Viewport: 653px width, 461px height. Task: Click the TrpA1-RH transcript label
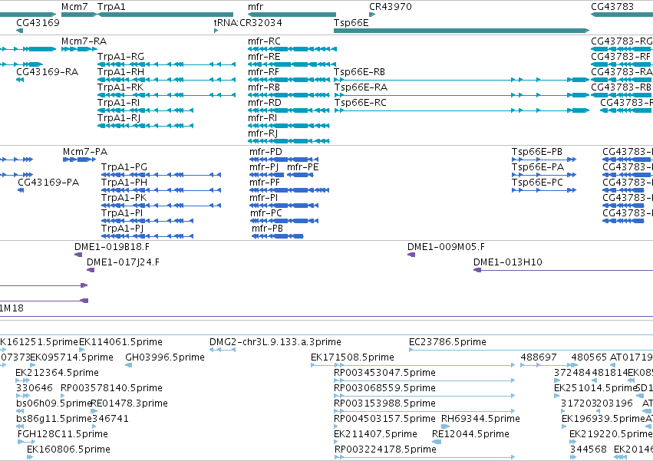(120, 72)
